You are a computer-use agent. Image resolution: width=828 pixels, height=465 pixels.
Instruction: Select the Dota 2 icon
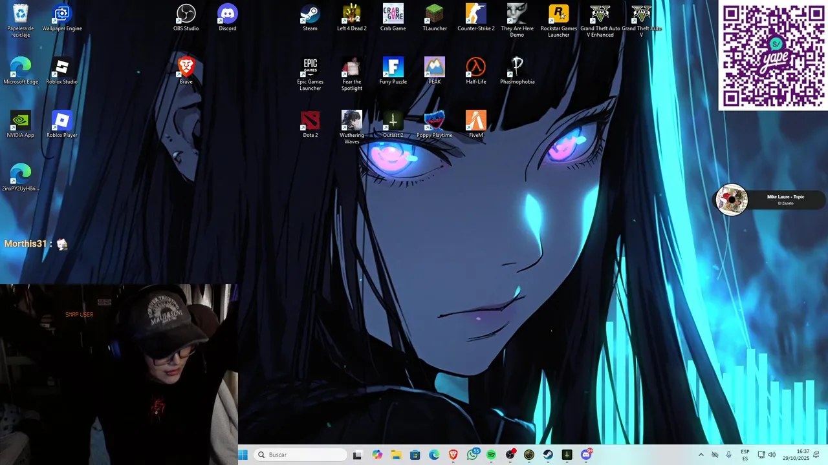pos(310,125)
